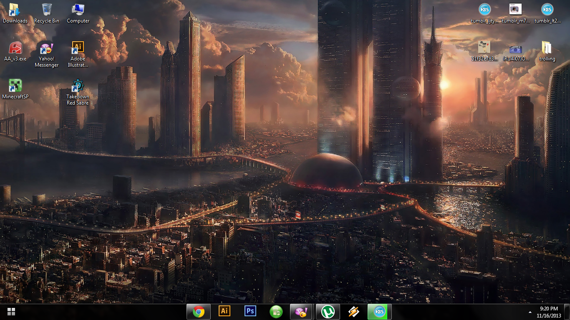
Task: Click the 9:20 PM taskbar clock
Action: [549, 309]
